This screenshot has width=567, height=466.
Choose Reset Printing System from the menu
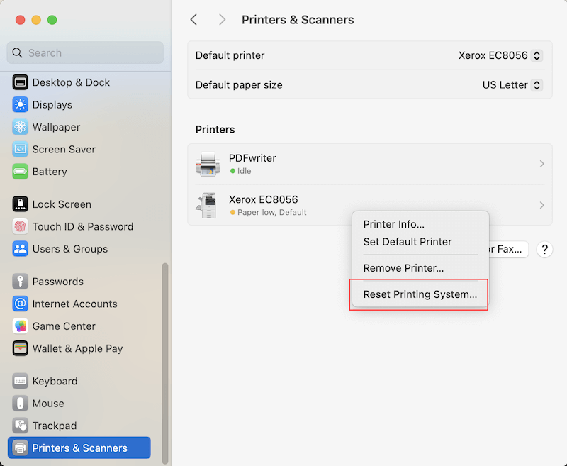click(420, 294)
